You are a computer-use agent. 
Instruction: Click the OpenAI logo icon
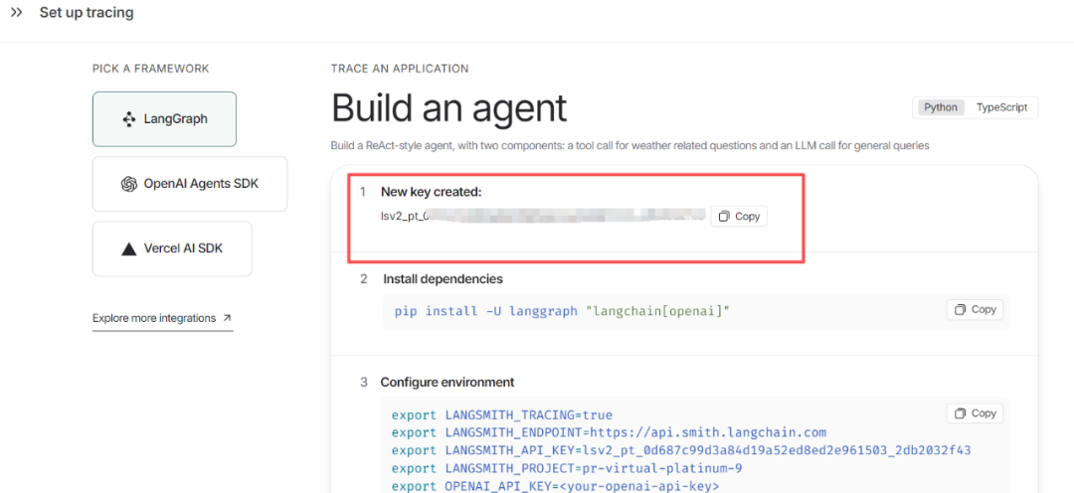click(x=128, y=184)
